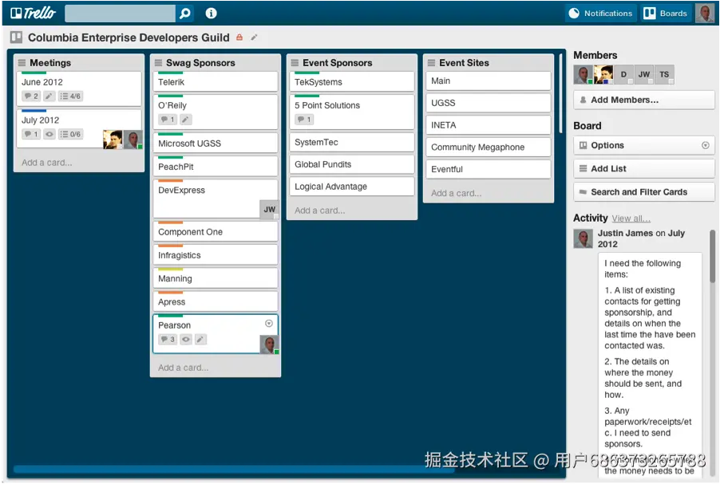Open the PeachPit card

(x=216, y=166)
